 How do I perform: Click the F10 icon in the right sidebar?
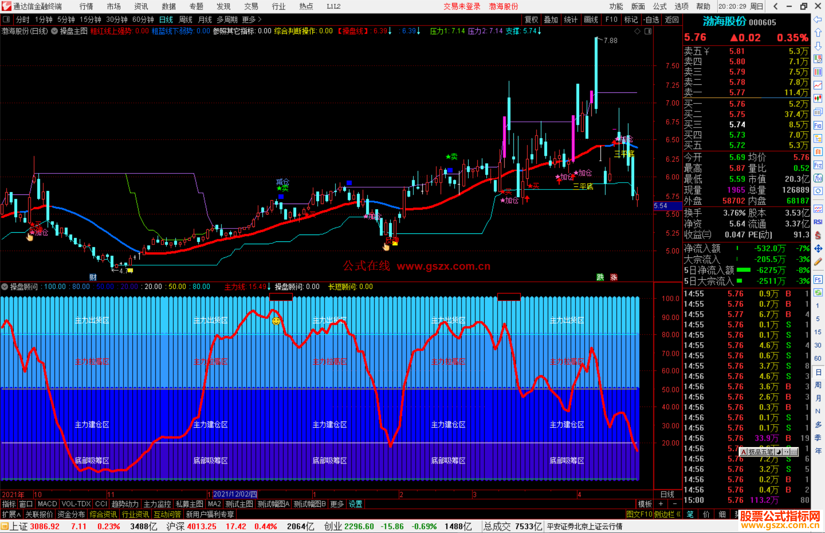(818, 125)
